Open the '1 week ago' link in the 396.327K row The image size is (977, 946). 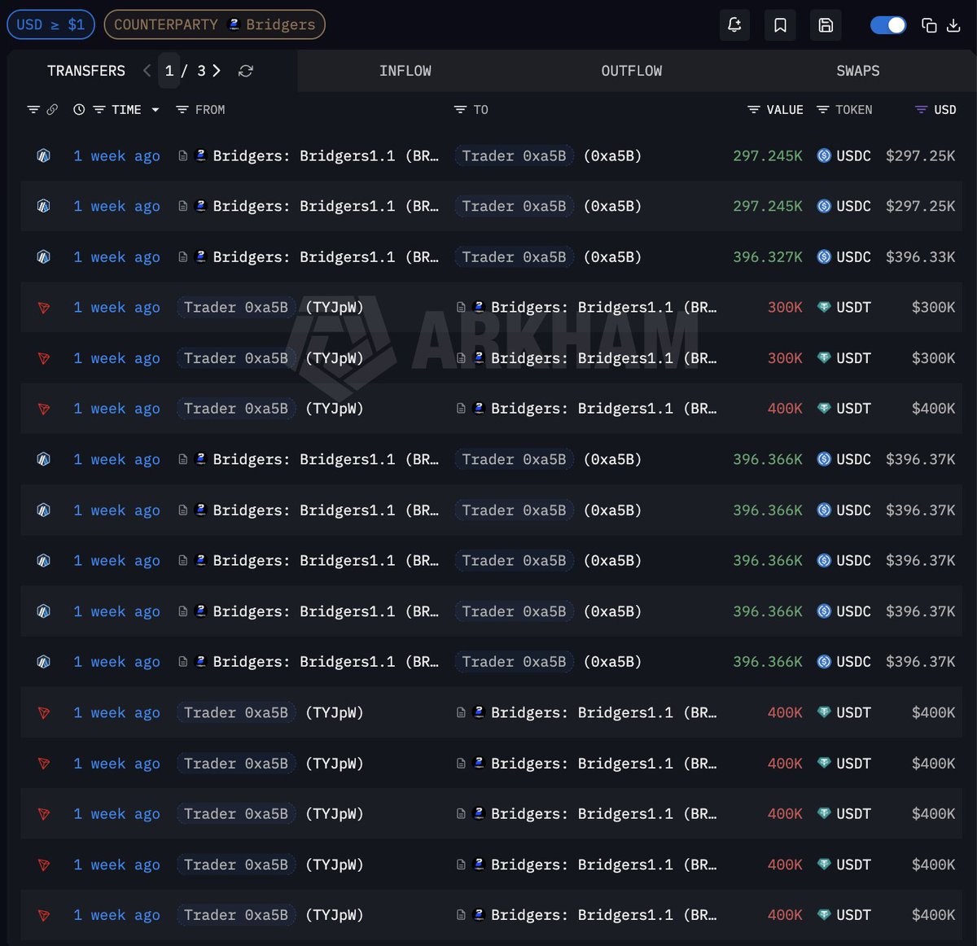pyautogui.click(x=116, y=257)
